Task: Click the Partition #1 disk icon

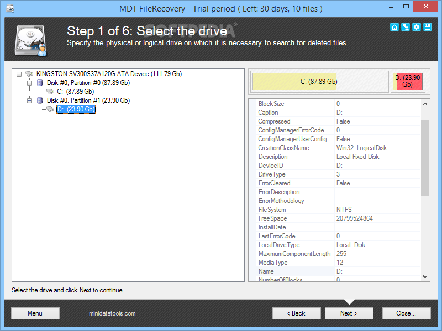Action: pyautogui.click(x=40, y=100)
